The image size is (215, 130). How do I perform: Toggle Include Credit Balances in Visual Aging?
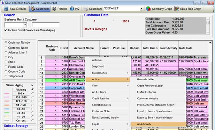click(6, 30)
